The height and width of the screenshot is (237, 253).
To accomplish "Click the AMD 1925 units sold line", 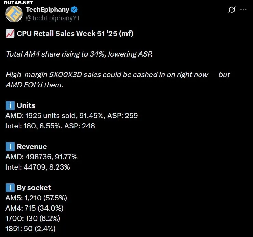I will pyautogui.click(x=71, y=116).
